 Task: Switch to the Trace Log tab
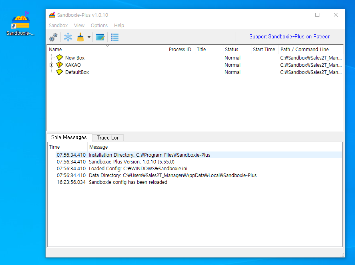pos(108,137)
